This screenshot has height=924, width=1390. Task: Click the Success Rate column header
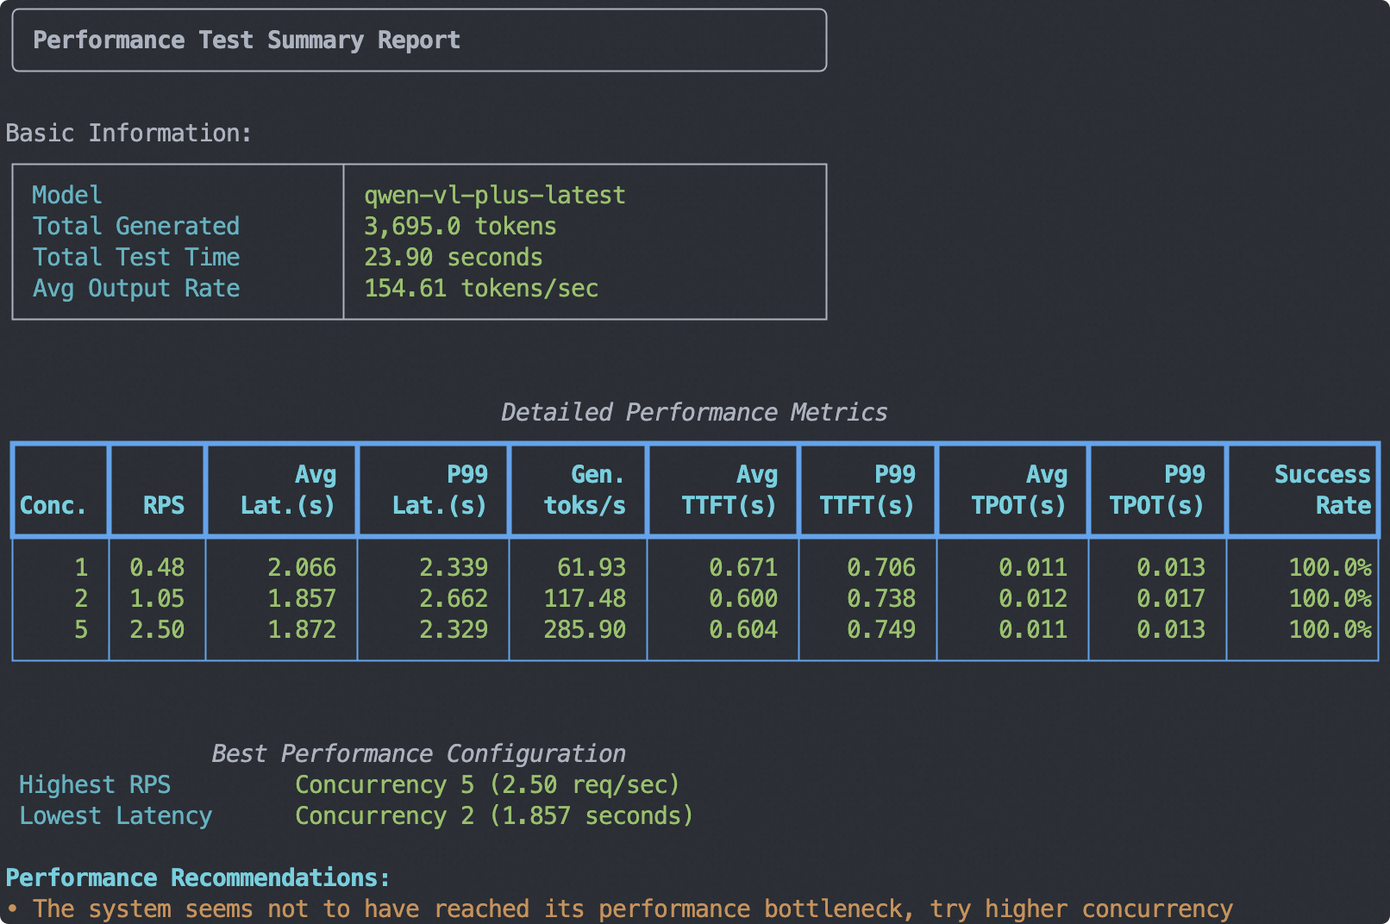(x=1322, y=490)
